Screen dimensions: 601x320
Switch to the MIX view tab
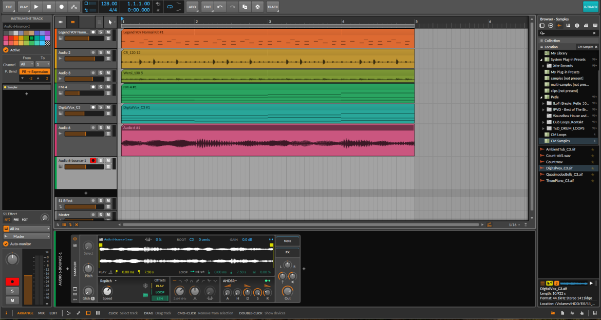(42, 313)
